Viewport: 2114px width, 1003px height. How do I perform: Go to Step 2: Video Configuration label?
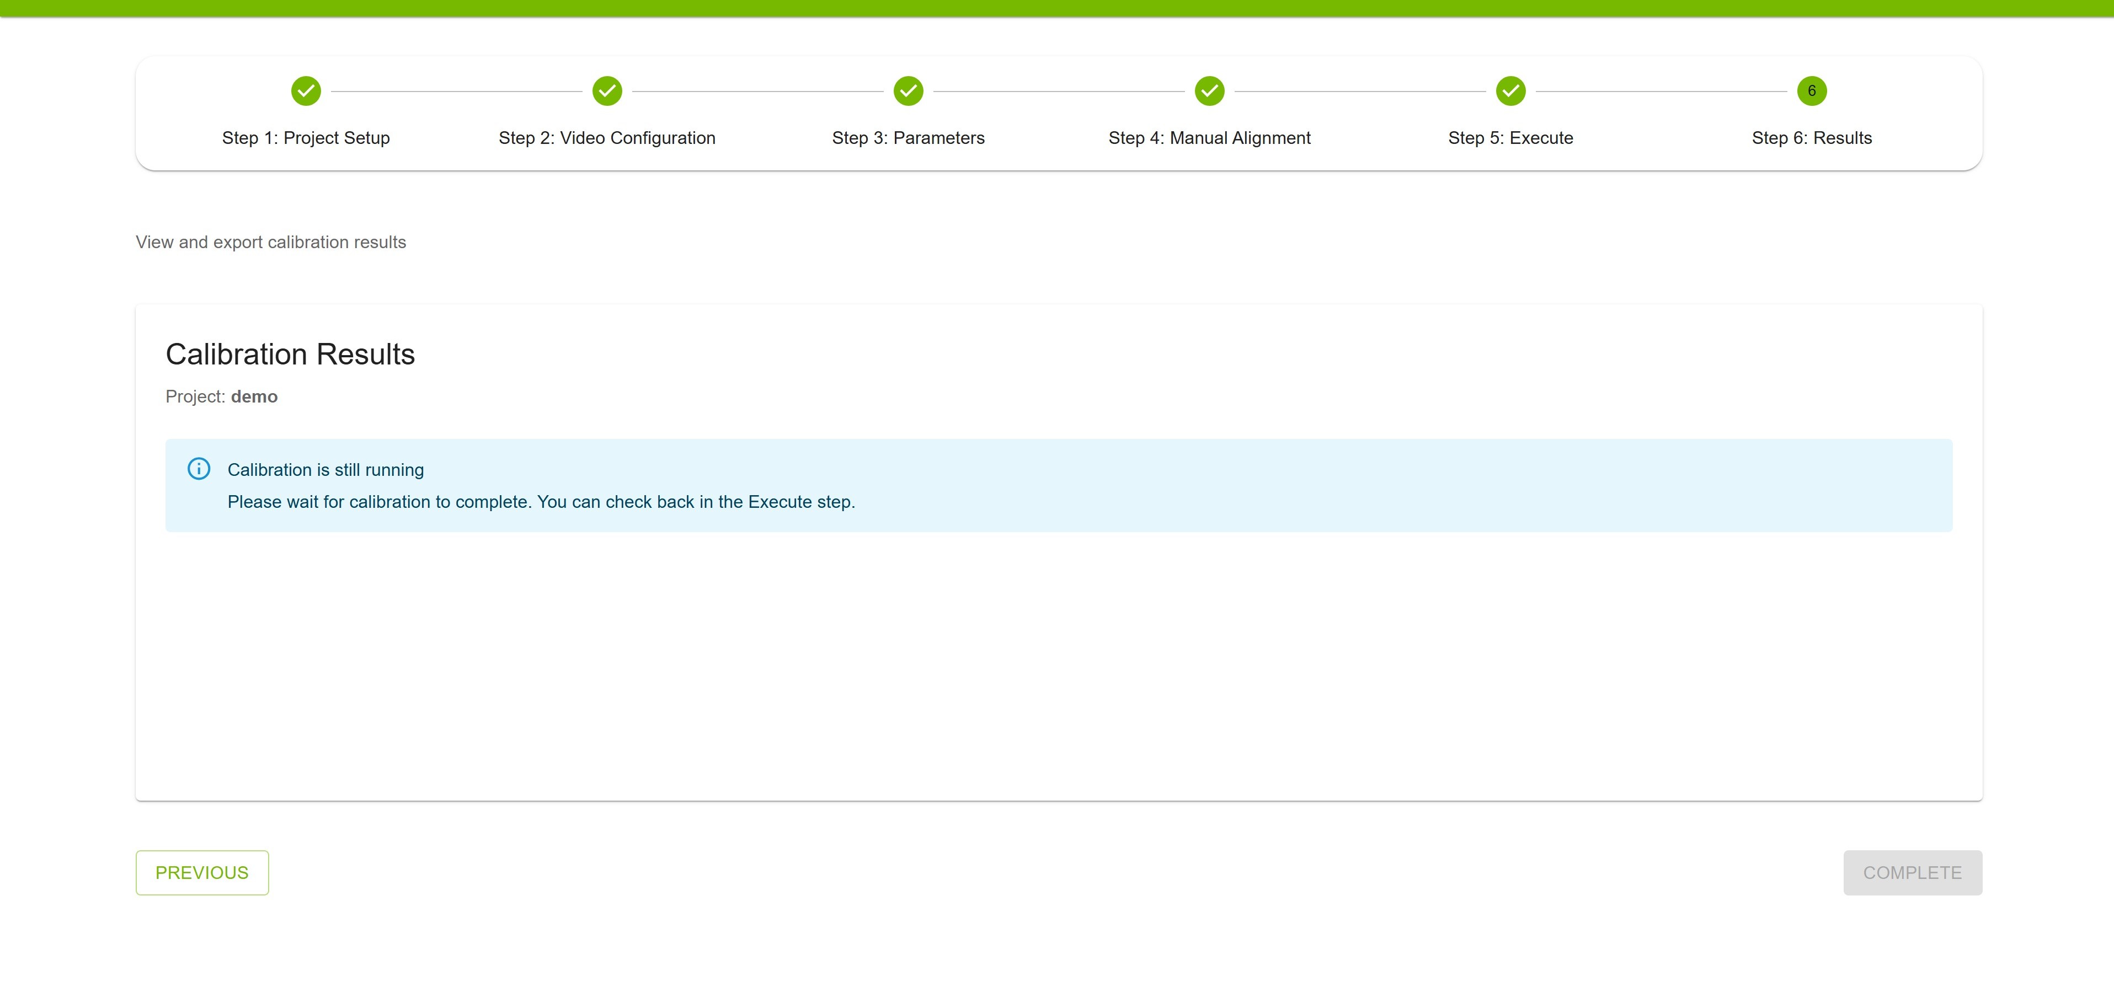(606, 138)
